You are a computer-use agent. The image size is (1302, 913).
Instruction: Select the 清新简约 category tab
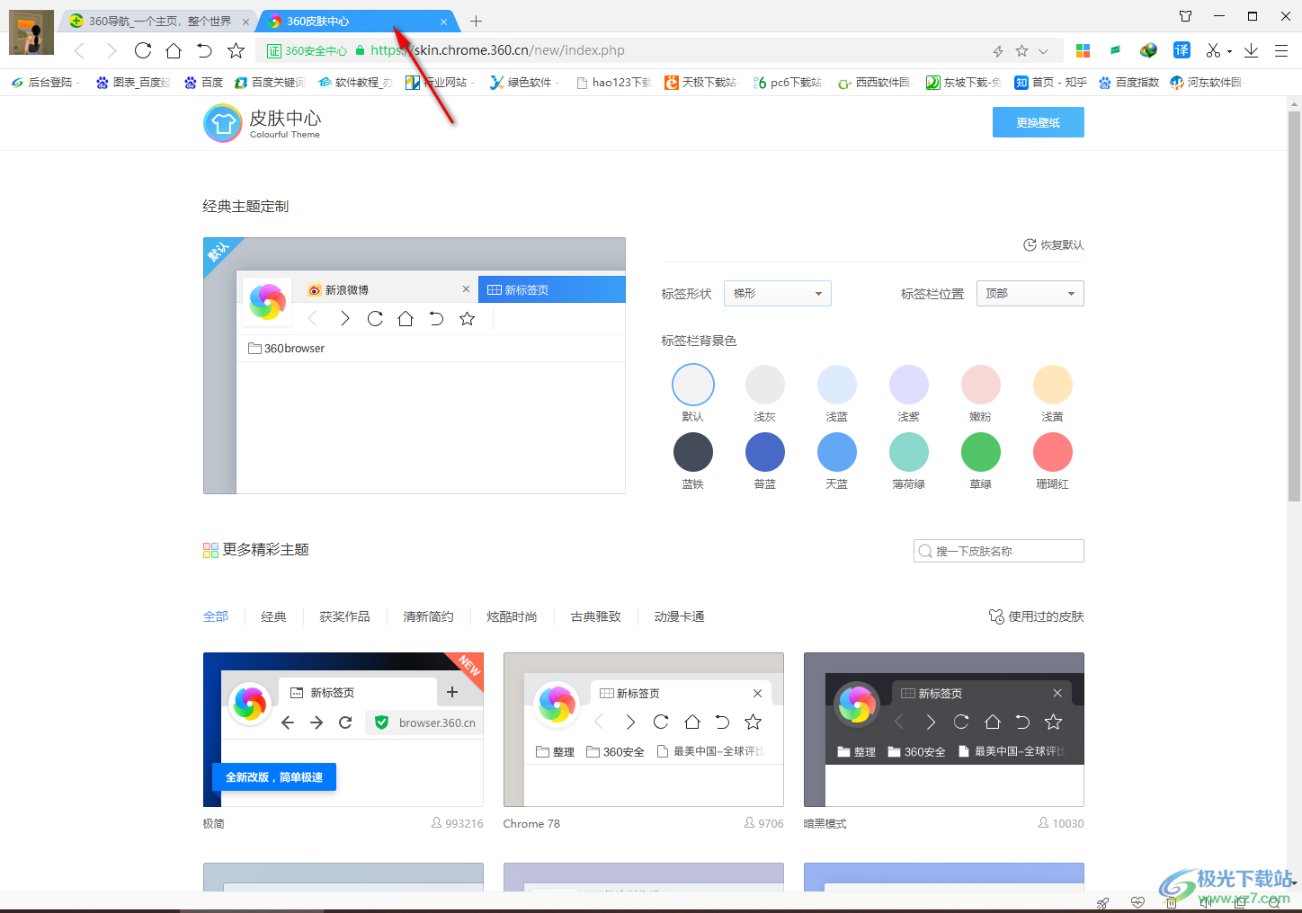click(428, 616)
